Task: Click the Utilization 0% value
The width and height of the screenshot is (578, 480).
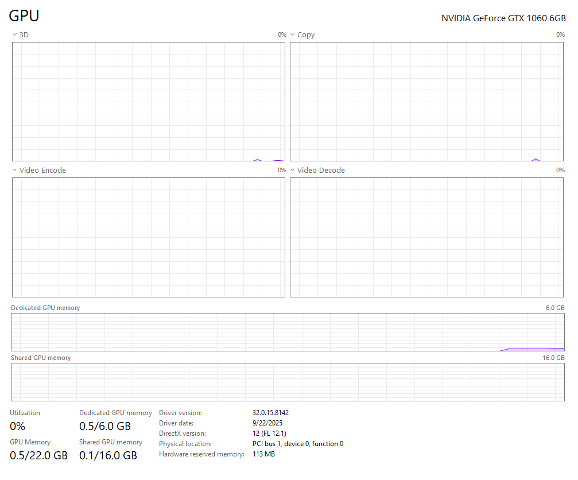Action: [x=18, y=427]
